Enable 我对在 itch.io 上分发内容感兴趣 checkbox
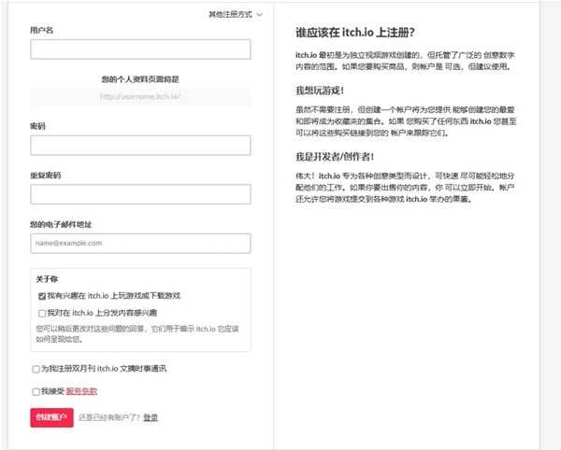561x450 pixels. [42, 313]
